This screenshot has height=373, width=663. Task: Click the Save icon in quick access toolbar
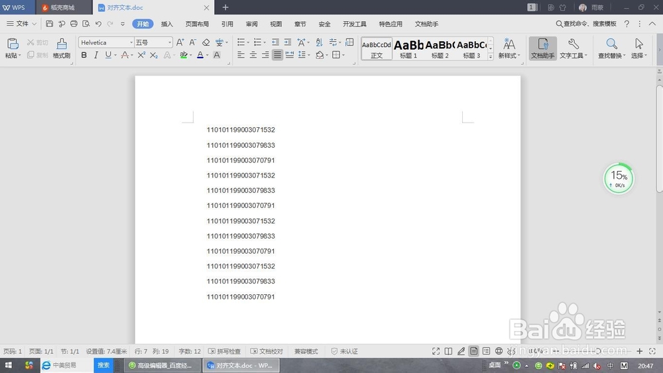point(50,24)
